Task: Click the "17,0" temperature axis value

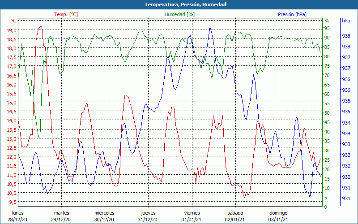Action: 13,66
